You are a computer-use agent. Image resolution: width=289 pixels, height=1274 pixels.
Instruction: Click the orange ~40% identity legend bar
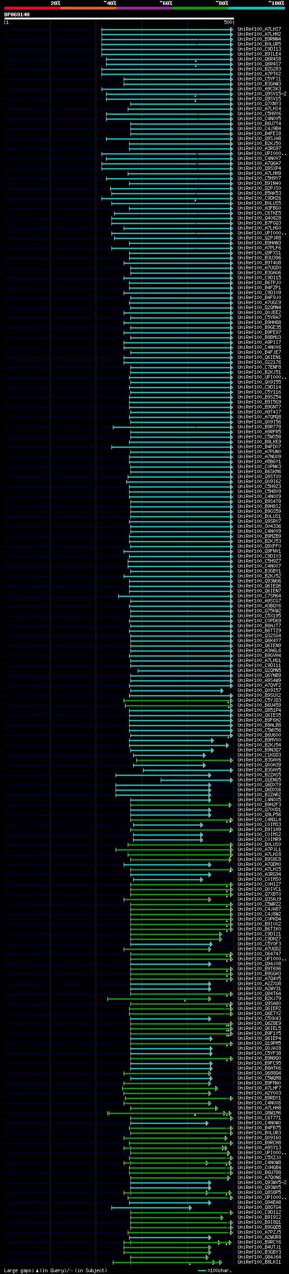point(89,8)
